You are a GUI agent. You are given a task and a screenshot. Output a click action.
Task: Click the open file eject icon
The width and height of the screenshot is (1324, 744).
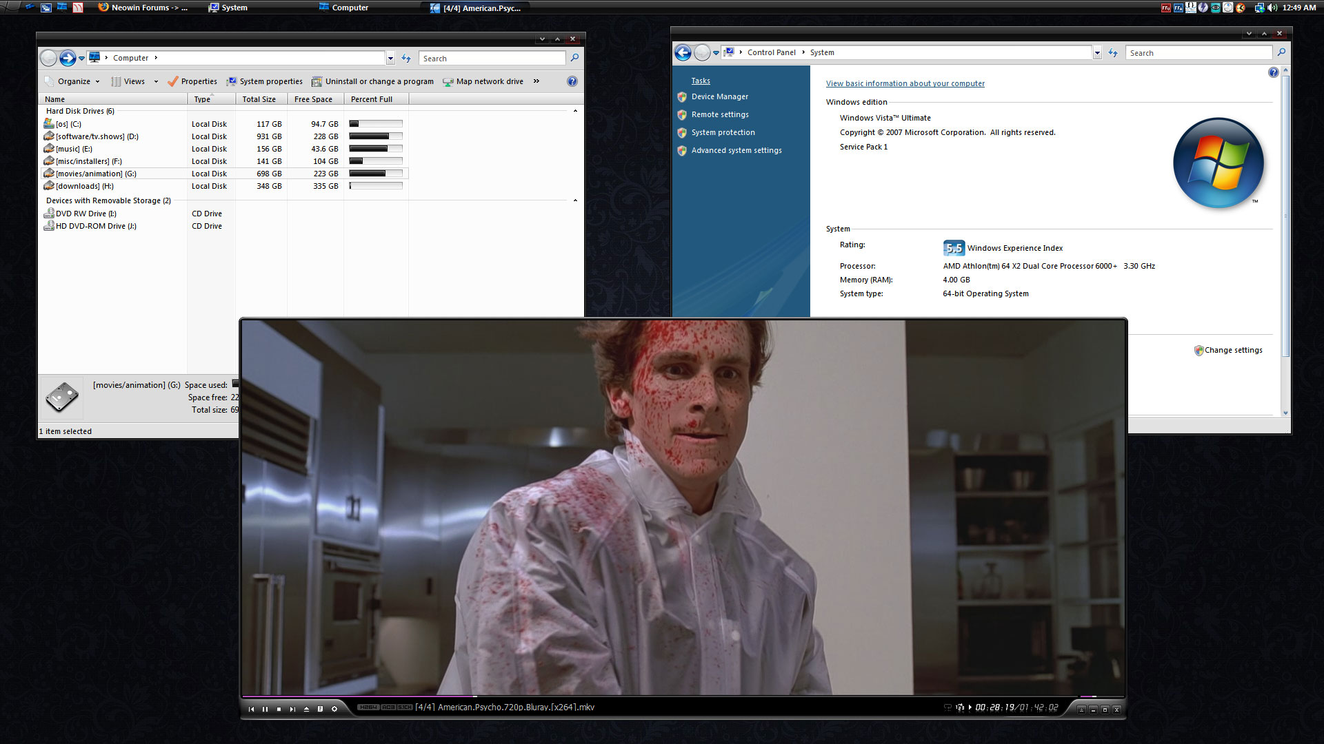[306, 709]
